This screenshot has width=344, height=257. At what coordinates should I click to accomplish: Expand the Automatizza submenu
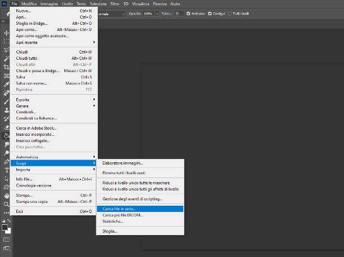[x=54, y=157]
